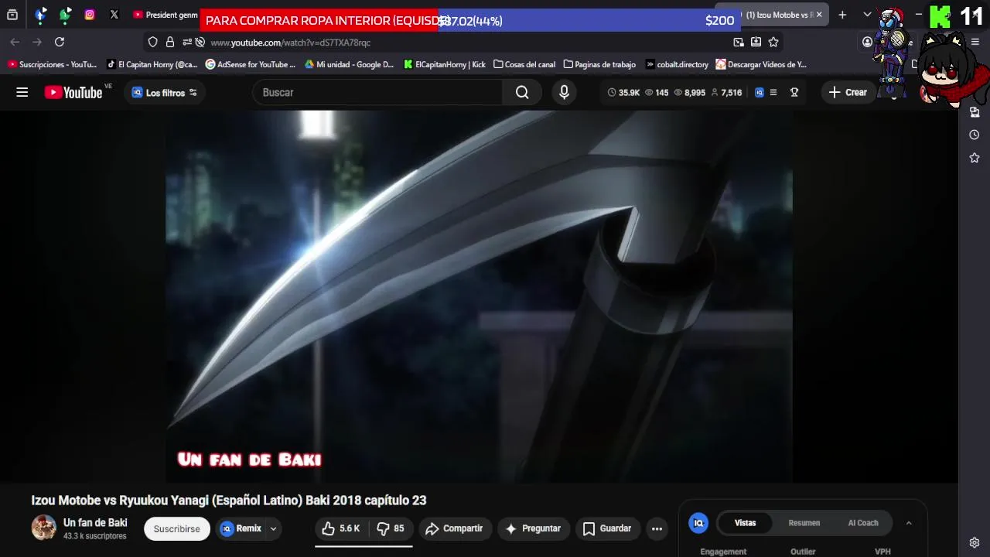Click the blue vidIQ logo in stats bar
Image resolution: width=990 pixels, height=557 pixels.
point(760,92)
